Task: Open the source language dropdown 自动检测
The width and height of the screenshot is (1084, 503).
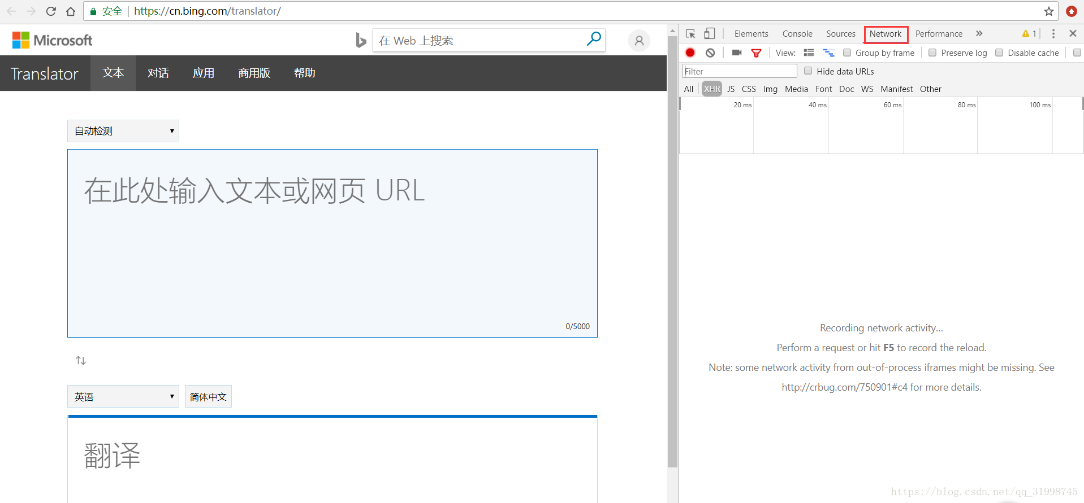Action: coord(123,131)
